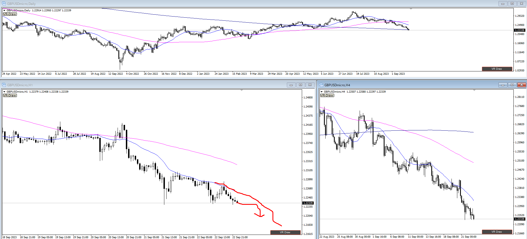Minimize the GBPUSDmicro,Daily chart window
The image size is (527, 239).
coord(503,4)
